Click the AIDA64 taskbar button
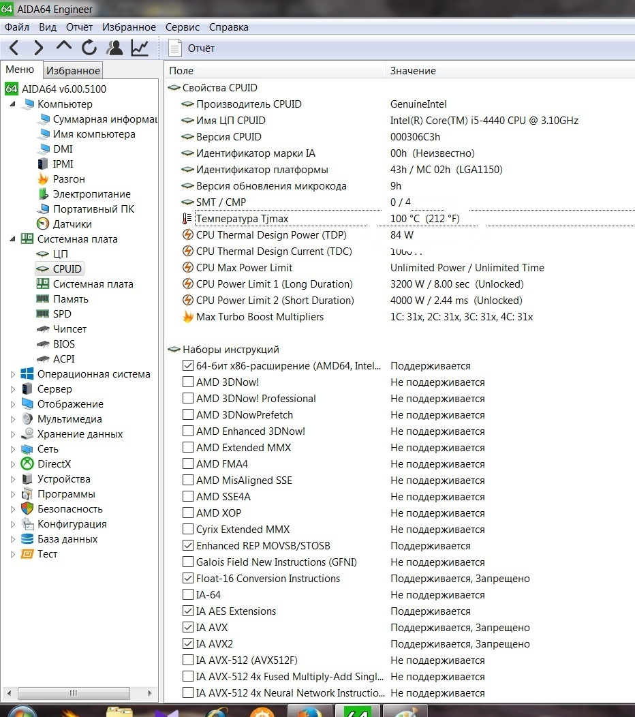635x717 pixels. click(358, 711)
